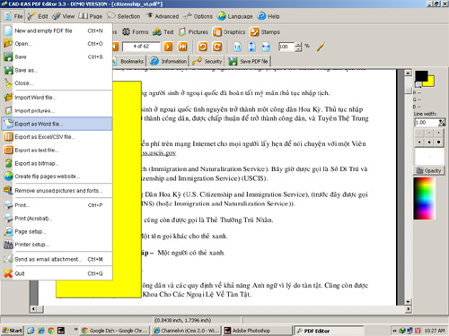
Task: Choose 'Send as email attachment...'
Action: [x=57, y=259]
